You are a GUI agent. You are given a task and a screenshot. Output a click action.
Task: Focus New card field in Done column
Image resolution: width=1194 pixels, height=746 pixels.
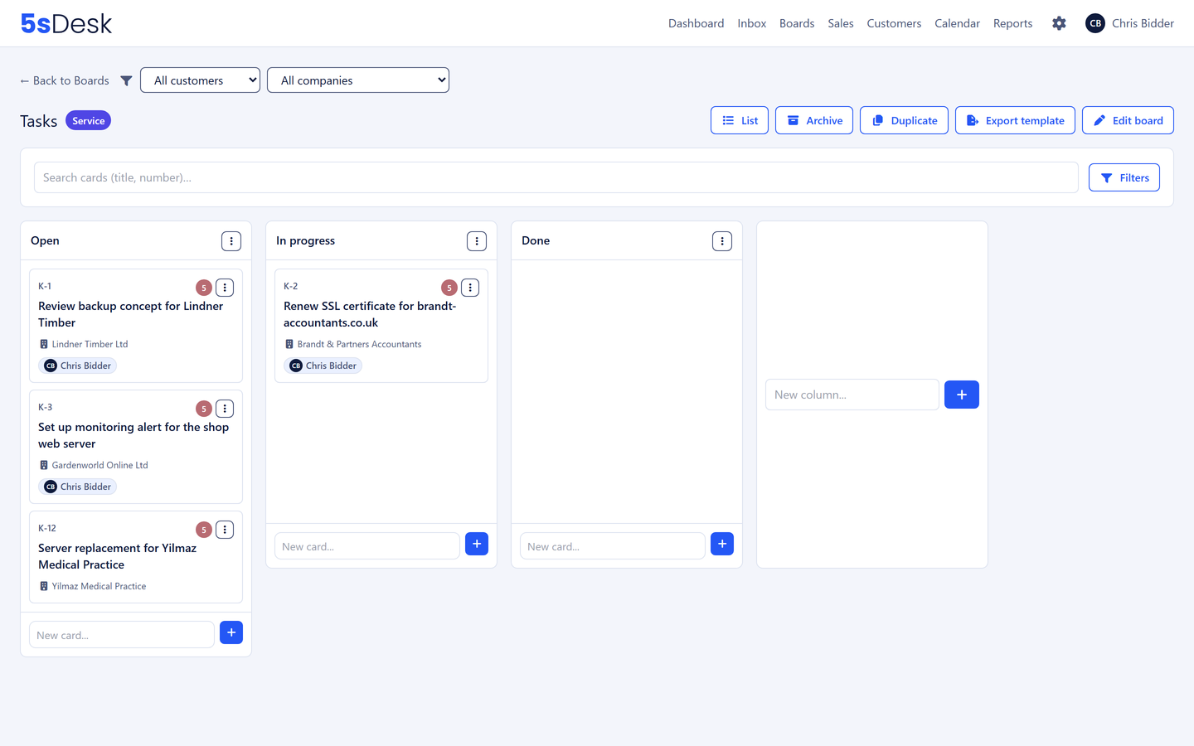tap(613, 546)
